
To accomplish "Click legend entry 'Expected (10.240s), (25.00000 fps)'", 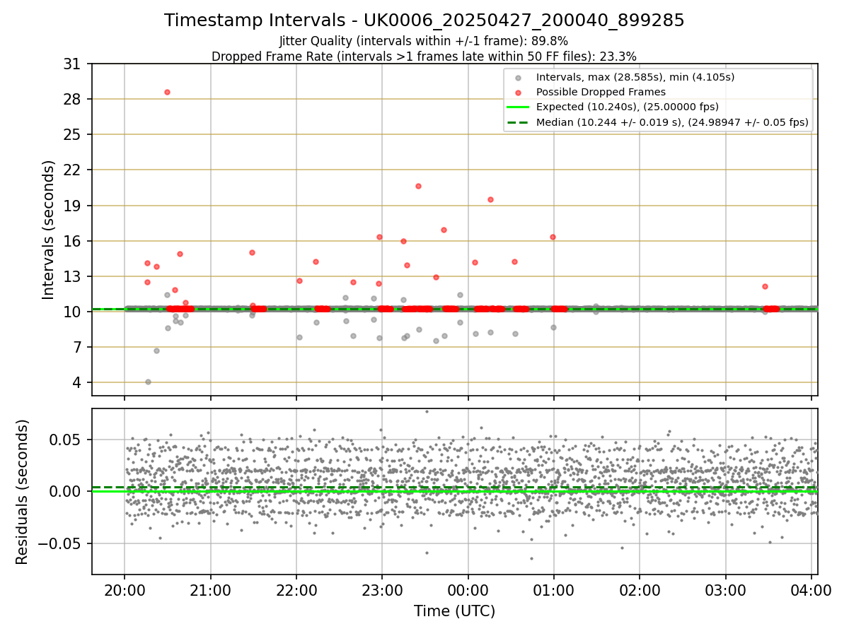I will [x=628, y=107].
